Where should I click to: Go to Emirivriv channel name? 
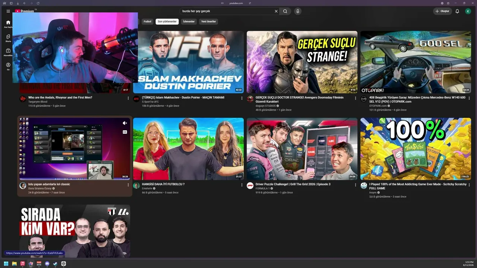147,188
